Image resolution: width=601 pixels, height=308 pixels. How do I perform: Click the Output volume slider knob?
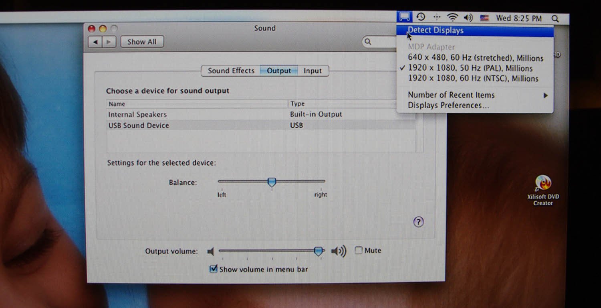coord(319,251)
